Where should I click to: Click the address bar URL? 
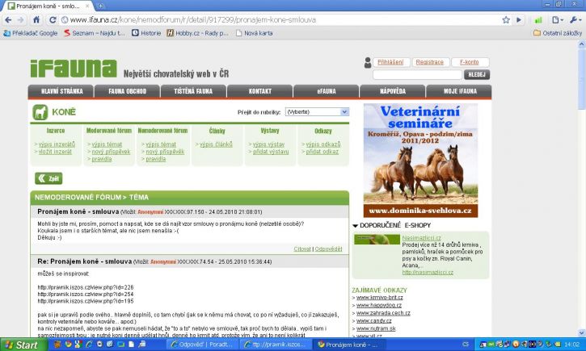click(193, 20)
